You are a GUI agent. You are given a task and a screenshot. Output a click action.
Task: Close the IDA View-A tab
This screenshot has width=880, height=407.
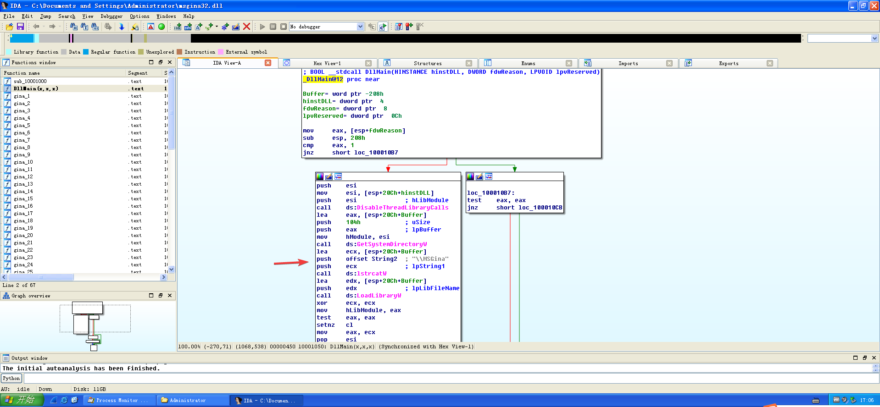point(268,63)
